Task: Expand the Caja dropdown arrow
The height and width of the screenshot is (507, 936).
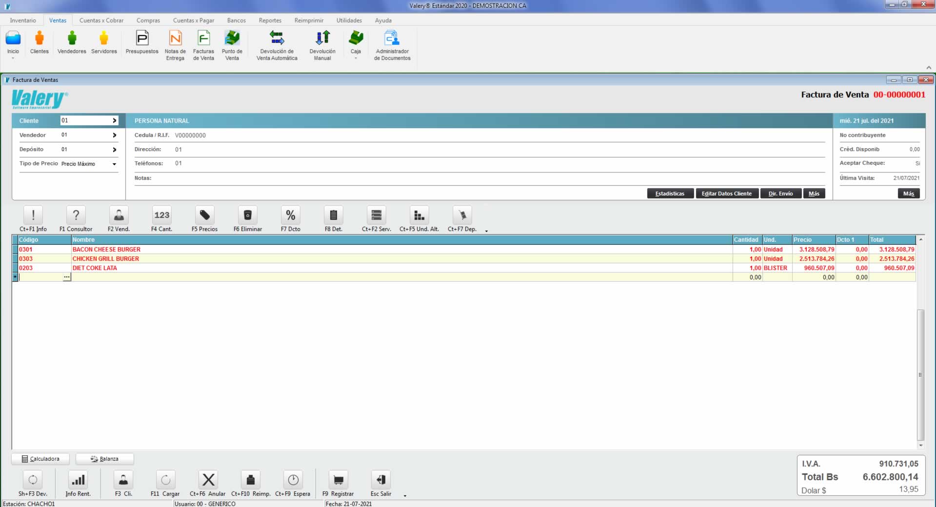Action: tap(356, 58)
